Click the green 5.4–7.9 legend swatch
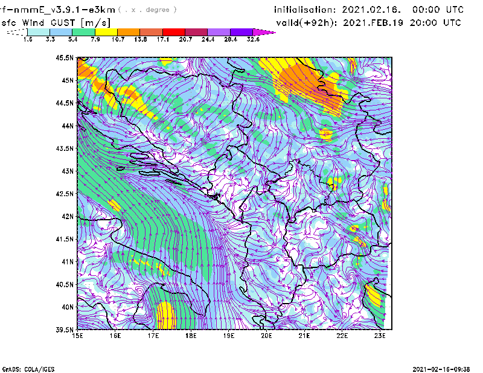 point(83,32)
